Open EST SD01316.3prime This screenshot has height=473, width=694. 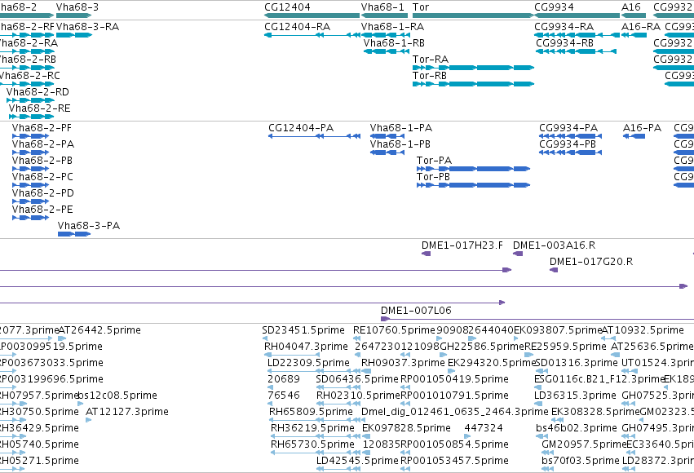pyautogui.click(x=577, y=363)
